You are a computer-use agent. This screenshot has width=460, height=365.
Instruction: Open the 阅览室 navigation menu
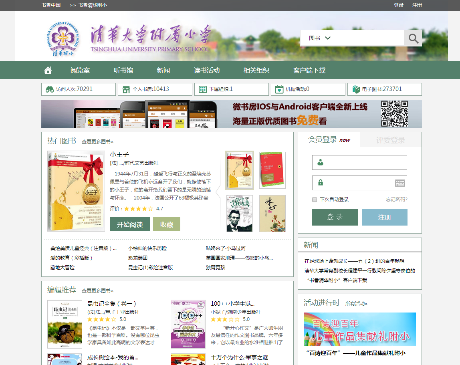[x=80, y=71]
